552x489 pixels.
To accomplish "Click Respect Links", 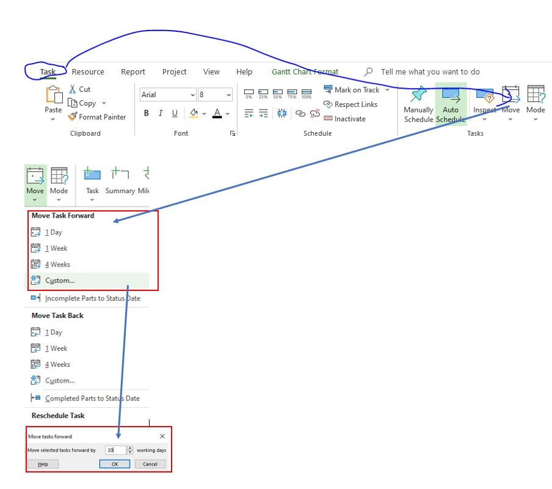I will pyautogui.click(x=350, y=105).
